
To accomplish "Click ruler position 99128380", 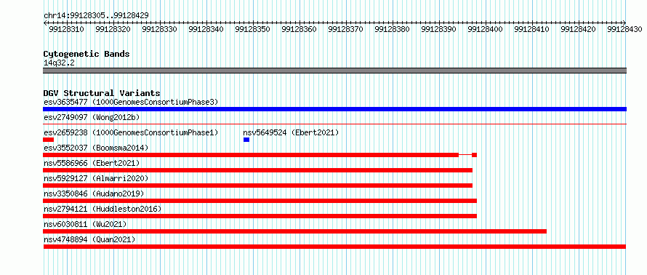I will tap(393, 29).
